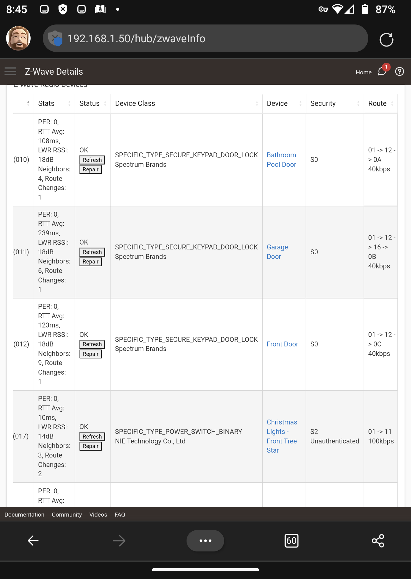The height and width of the screenshot is (579, 411).
Task: Open browser three-dots menu
Action: pyautogui.click(x=205, y=541)
